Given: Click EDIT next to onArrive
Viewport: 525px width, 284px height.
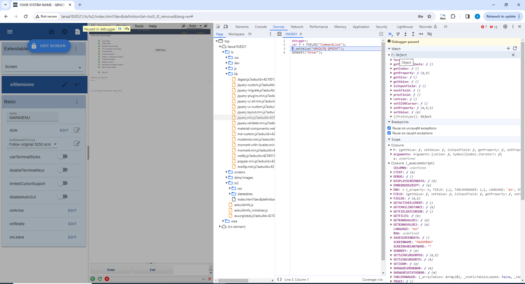Looking at the screenshot, I should tap(72, 210).
